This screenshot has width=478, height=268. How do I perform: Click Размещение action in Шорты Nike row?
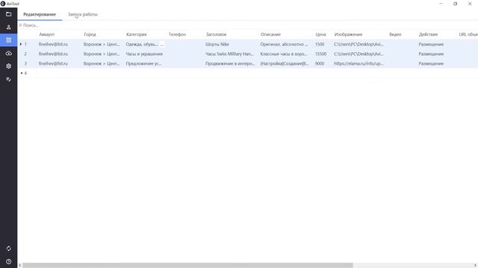point(431,45)
